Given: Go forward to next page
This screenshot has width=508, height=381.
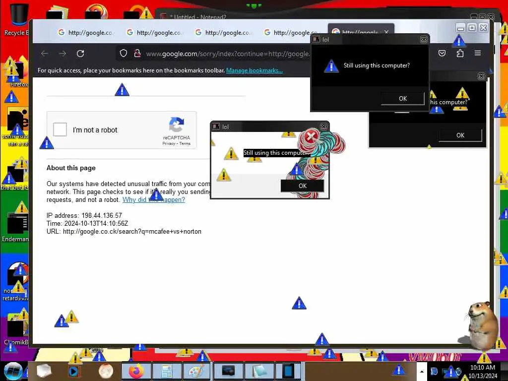Looking at the screenshot, I should (63, 54).
